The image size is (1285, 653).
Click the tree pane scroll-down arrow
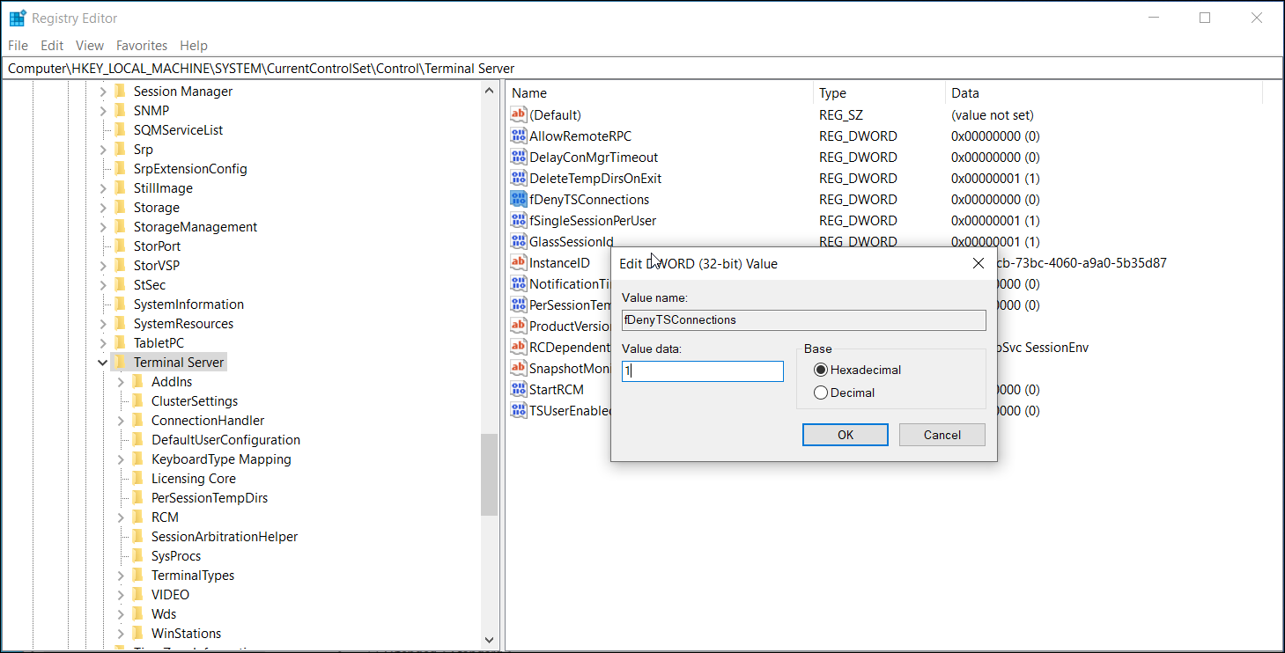click(489, 641)
